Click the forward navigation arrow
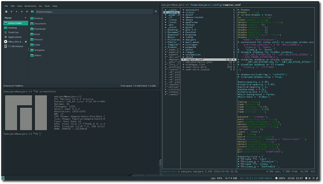Image resolution: width=323 pixels, height=184 pixels. [22, 12]
